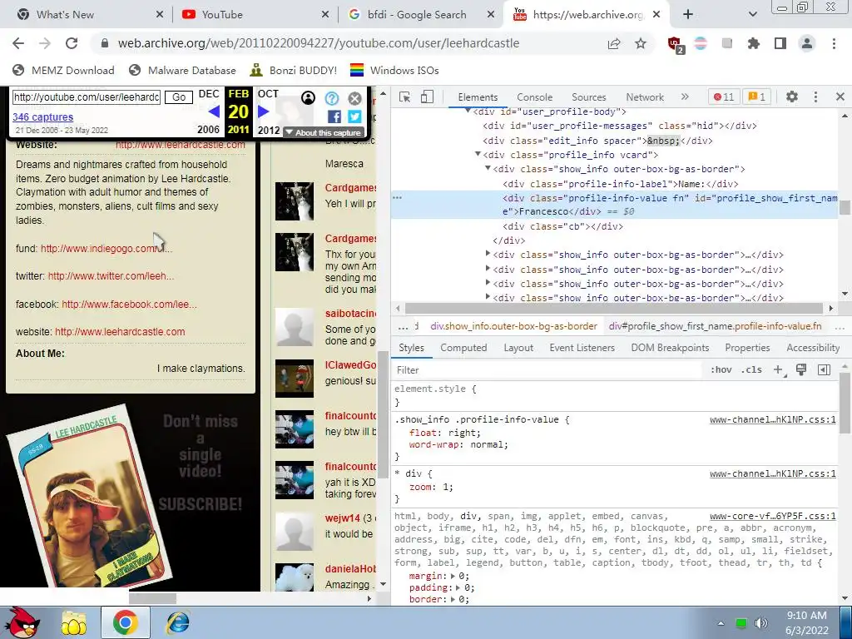852x639 pixels.
Task: Go to the previous capture arrow
Action: tap(214, 111)
